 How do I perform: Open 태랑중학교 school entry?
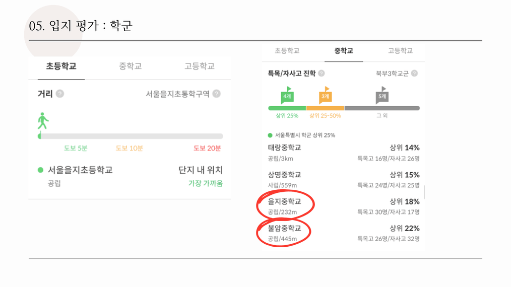(344, 153)
